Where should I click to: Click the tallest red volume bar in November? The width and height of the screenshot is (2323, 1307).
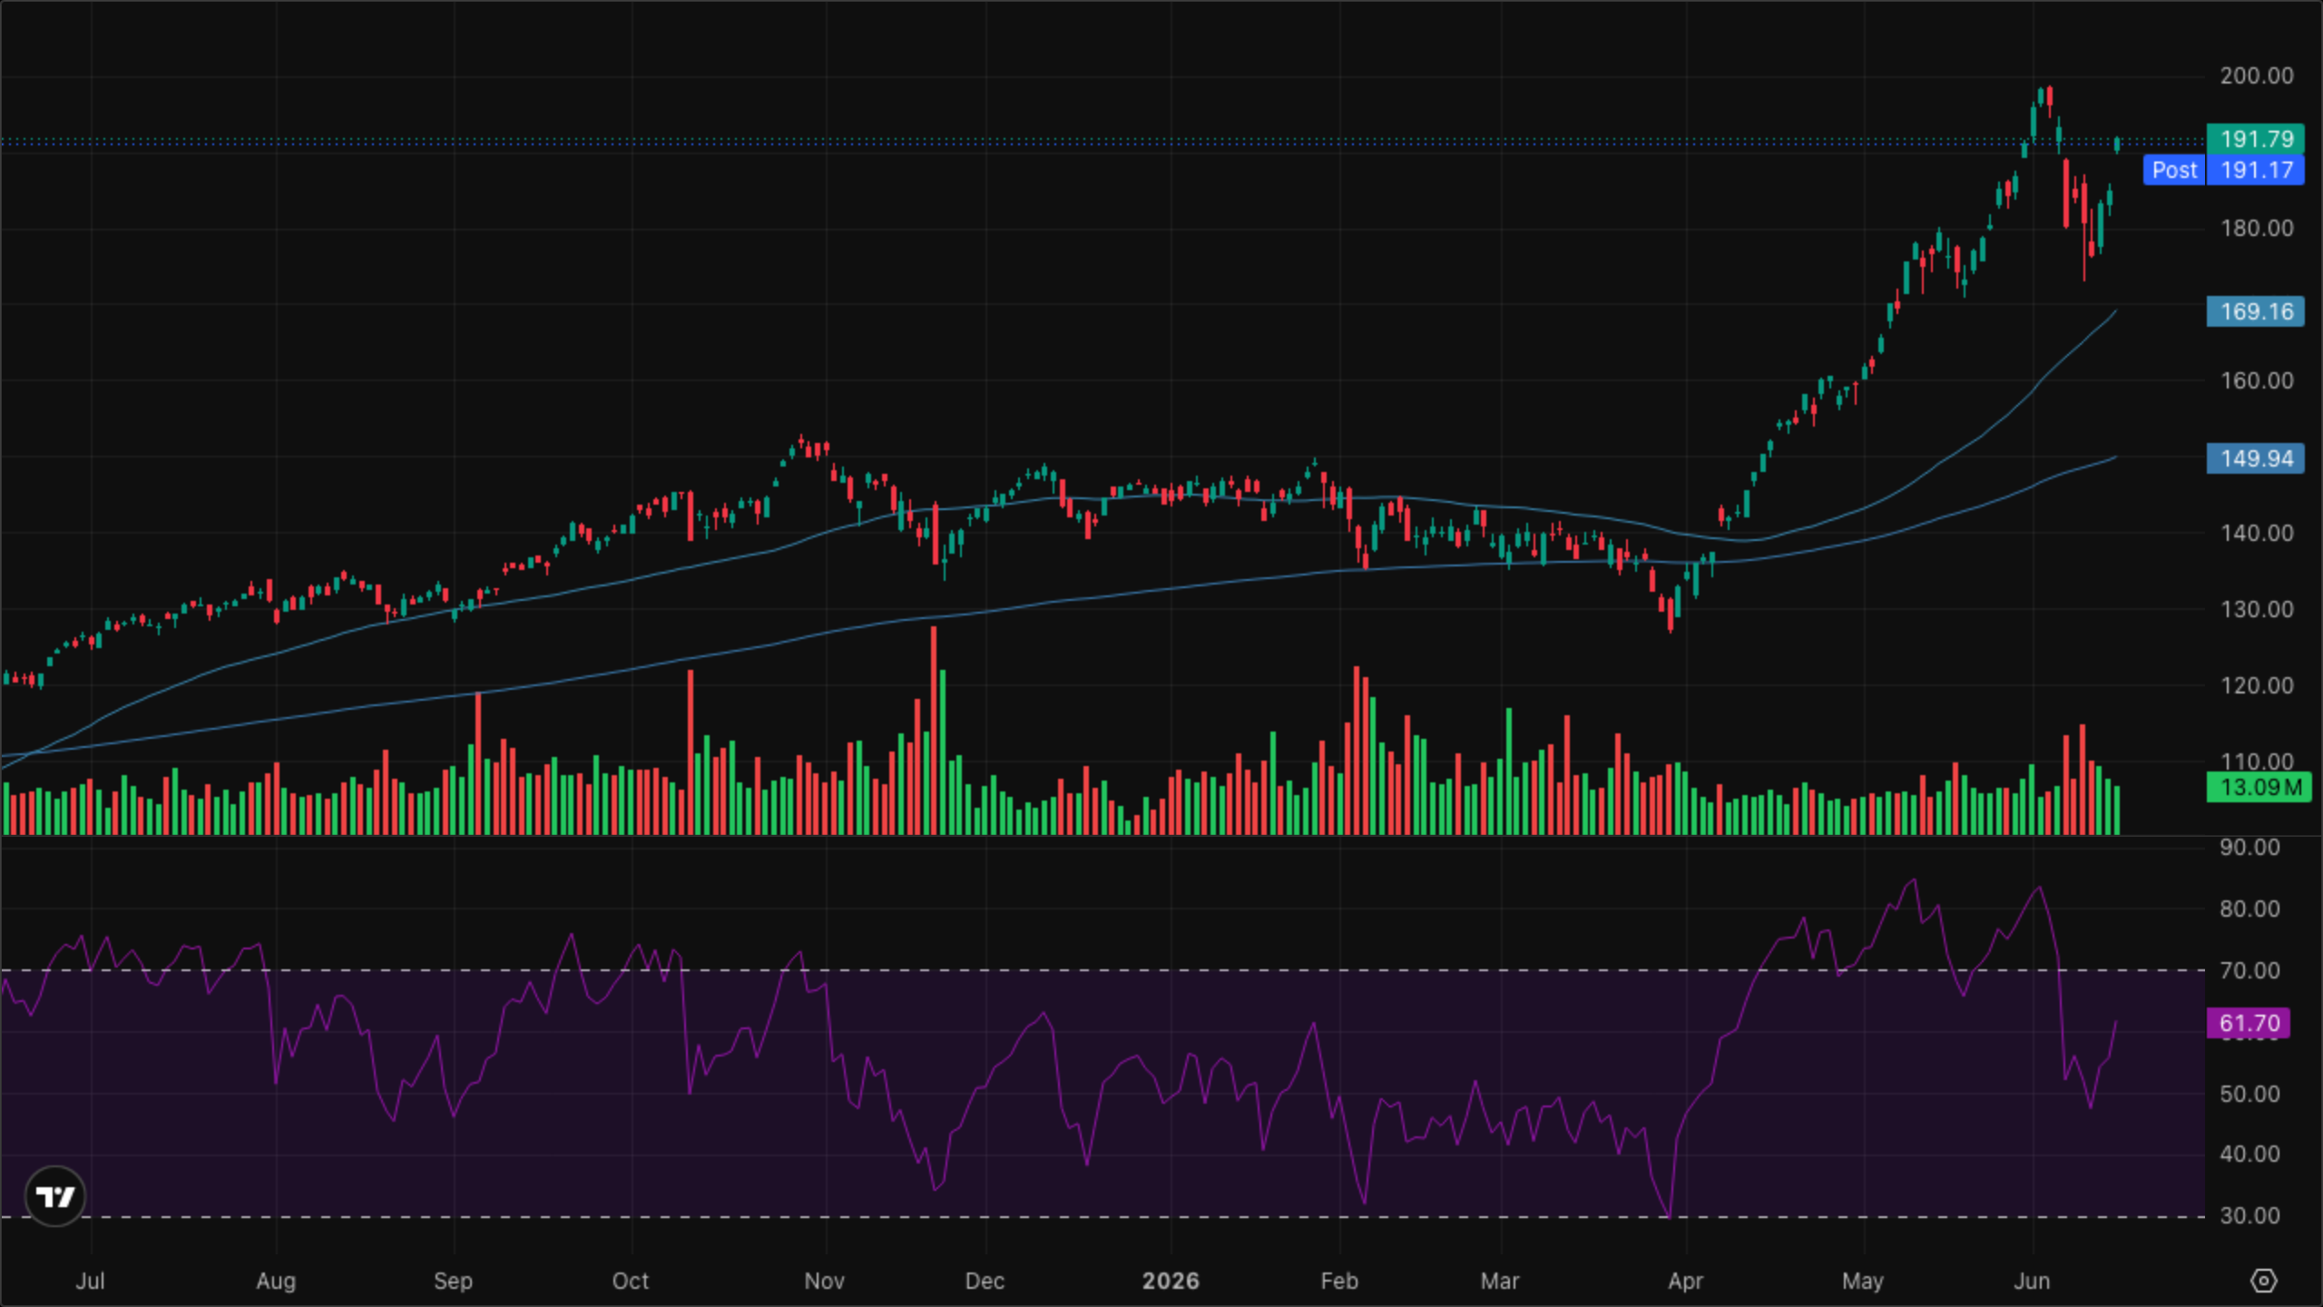pyautogui.click(x=933, y=730)
